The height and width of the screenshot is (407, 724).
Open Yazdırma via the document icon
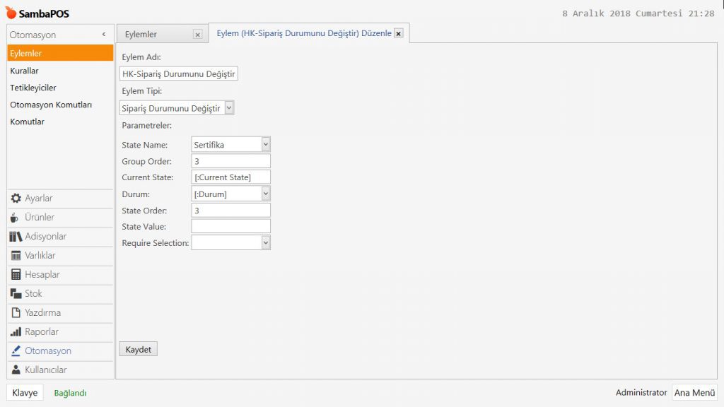16,313
